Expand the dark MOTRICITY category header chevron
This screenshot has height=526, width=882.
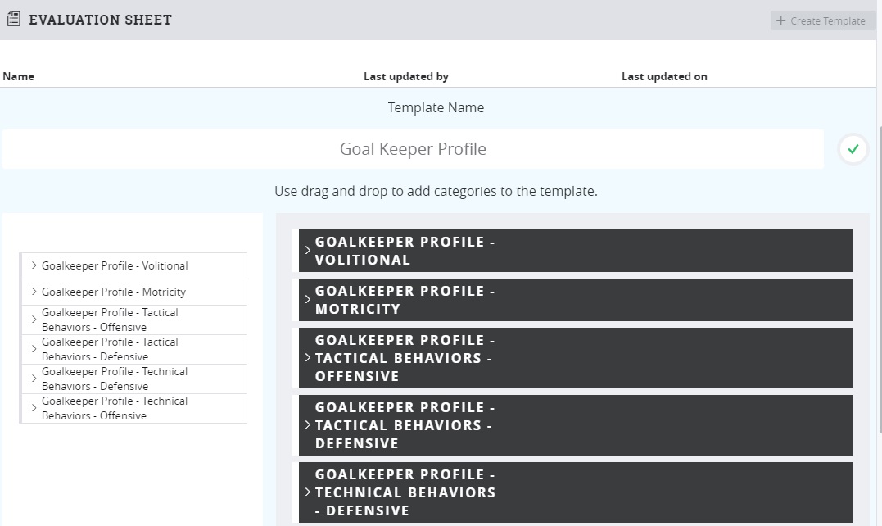[x=308, y=300]
